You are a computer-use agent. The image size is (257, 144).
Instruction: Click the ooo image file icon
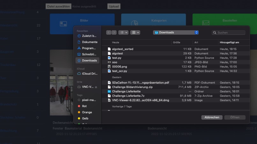(109, 62)
